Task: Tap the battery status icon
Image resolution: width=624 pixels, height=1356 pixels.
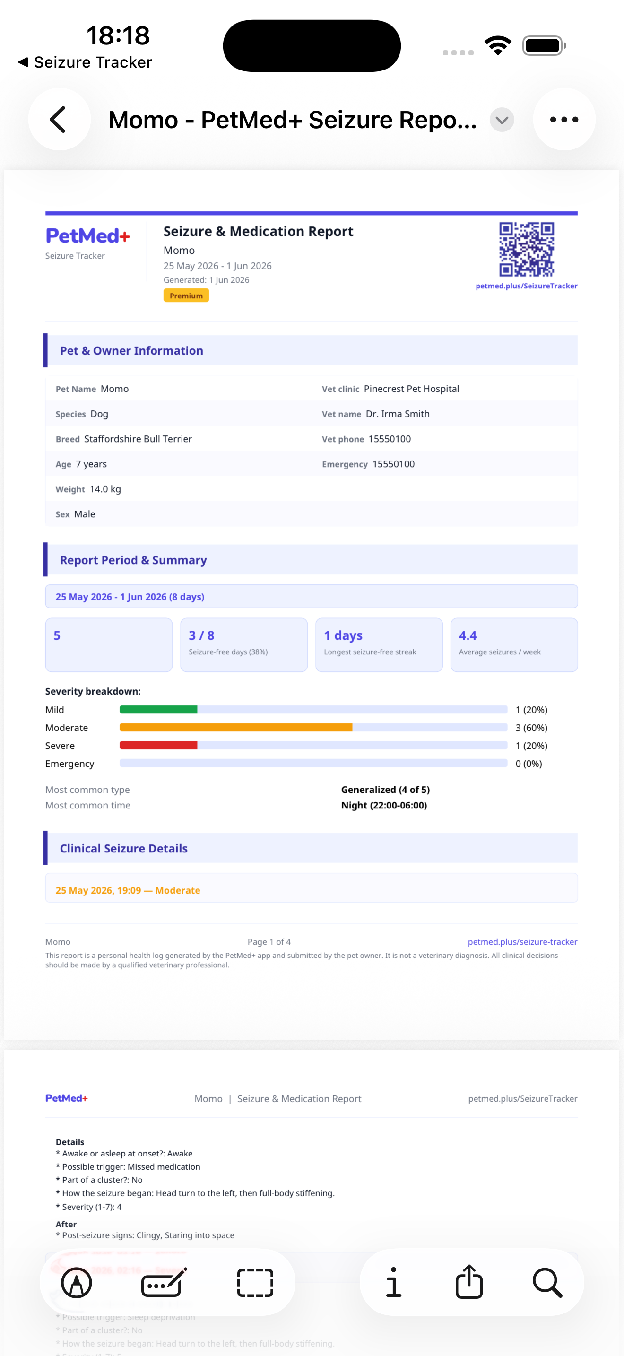Action: click(544, 46)
